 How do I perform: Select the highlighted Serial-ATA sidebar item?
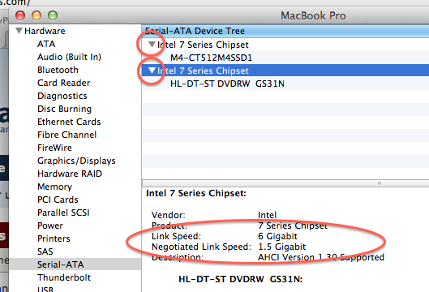coord(75,264)
